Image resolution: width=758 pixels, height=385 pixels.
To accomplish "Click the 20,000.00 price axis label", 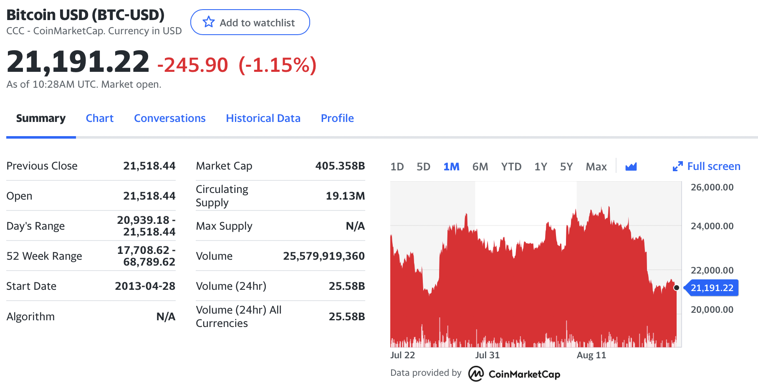I will (x=712, y=309).
